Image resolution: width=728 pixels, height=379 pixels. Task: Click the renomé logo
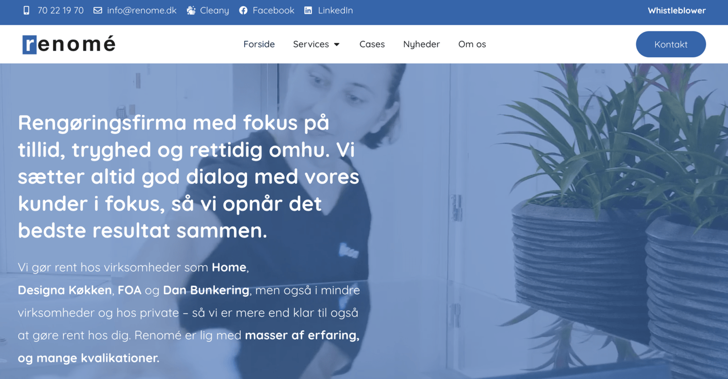point(69,44)
